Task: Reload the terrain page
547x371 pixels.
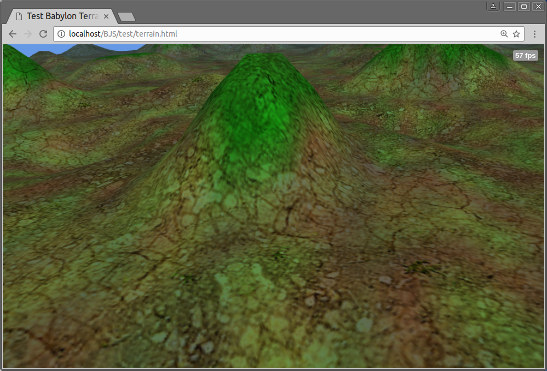Action: tap(43, 34)
